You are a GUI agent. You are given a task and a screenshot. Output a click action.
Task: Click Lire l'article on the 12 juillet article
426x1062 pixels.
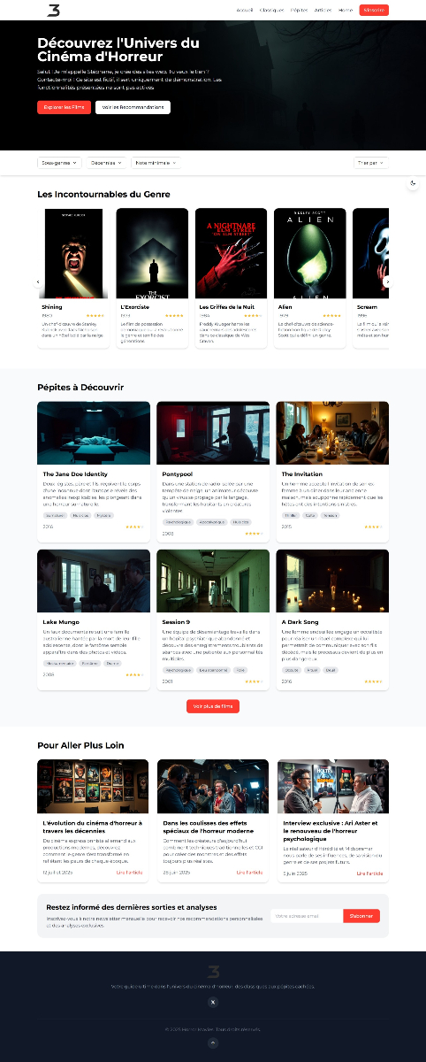click(x=129, y=873)
